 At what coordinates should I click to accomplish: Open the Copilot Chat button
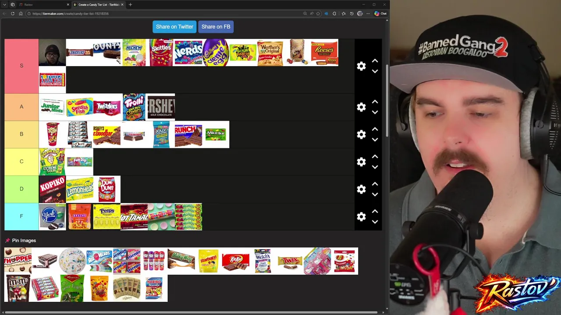380,14
